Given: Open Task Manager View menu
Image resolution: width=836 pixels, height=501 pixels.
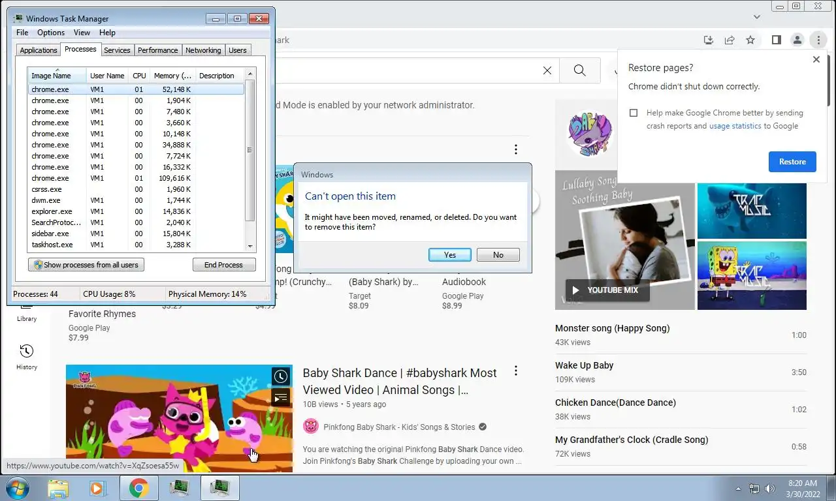Looking at the screenshot, I should [82, 33].
